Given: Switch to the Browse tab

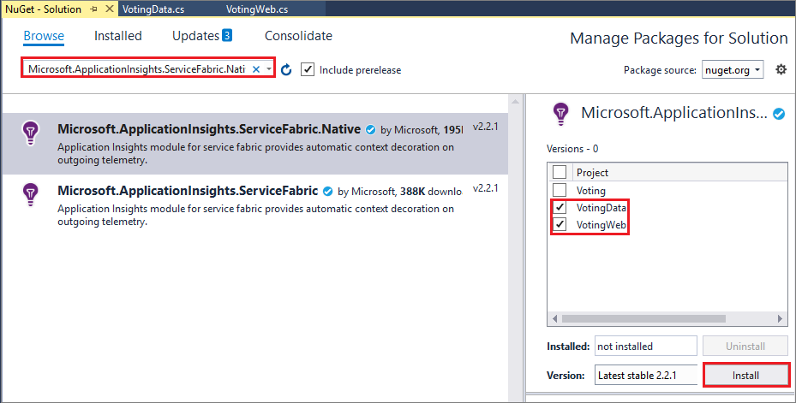Looking at the screenshot, I should click(x=44, y=36).
